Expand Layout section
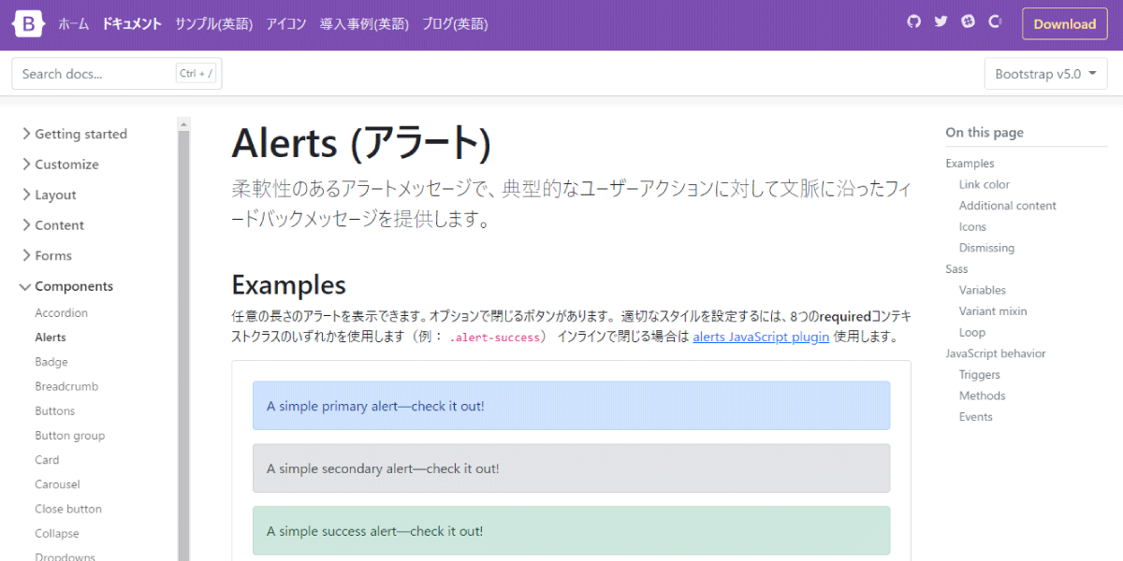The height and width of the screenshot is (561, 1123). 49,194
